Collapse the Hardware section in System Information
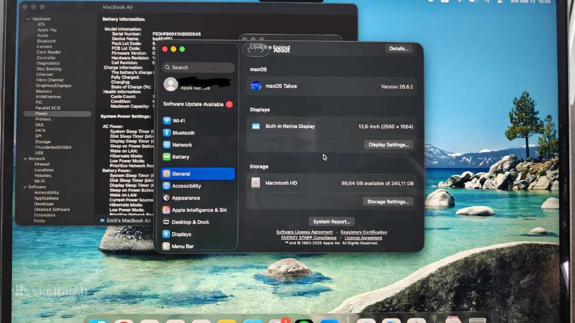This screenshot has height=323, width=575. 28,19
